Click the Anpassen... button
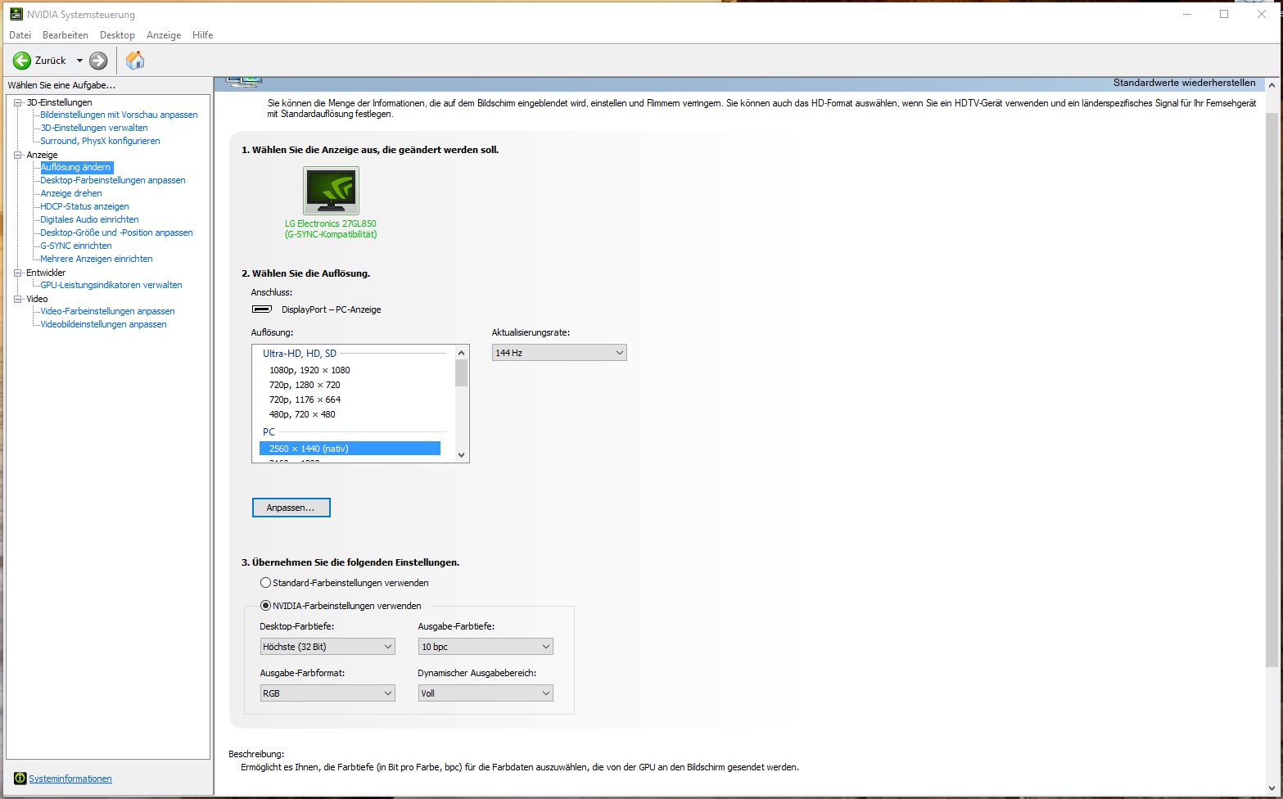Image resolution: width=1283 pixels, height=799 pixels. [291, 508]
